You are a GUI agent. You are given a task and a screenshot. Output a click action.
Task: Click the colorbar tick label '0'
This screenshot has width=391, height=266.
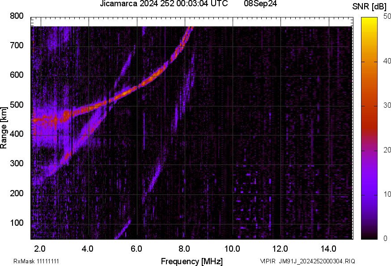tap(386, 239)
